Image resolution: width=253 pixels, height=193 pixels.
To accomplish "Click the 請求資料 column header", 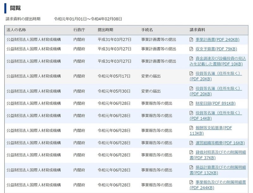I will 197,30.
